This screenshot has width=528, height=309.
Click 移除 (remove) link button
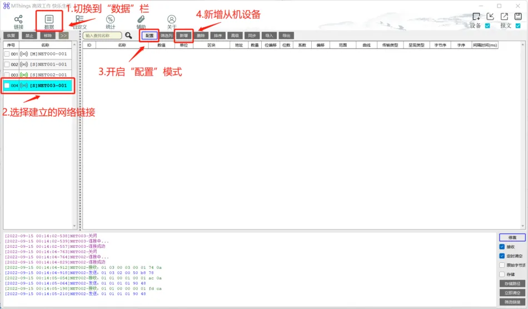pyautogui.click(x=48, y=36)
